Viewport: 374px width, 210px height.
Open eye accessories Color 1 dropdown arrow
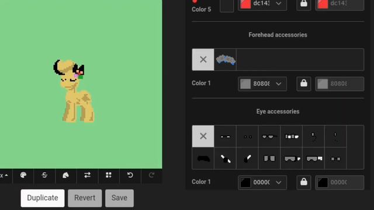tap(279, 183)
